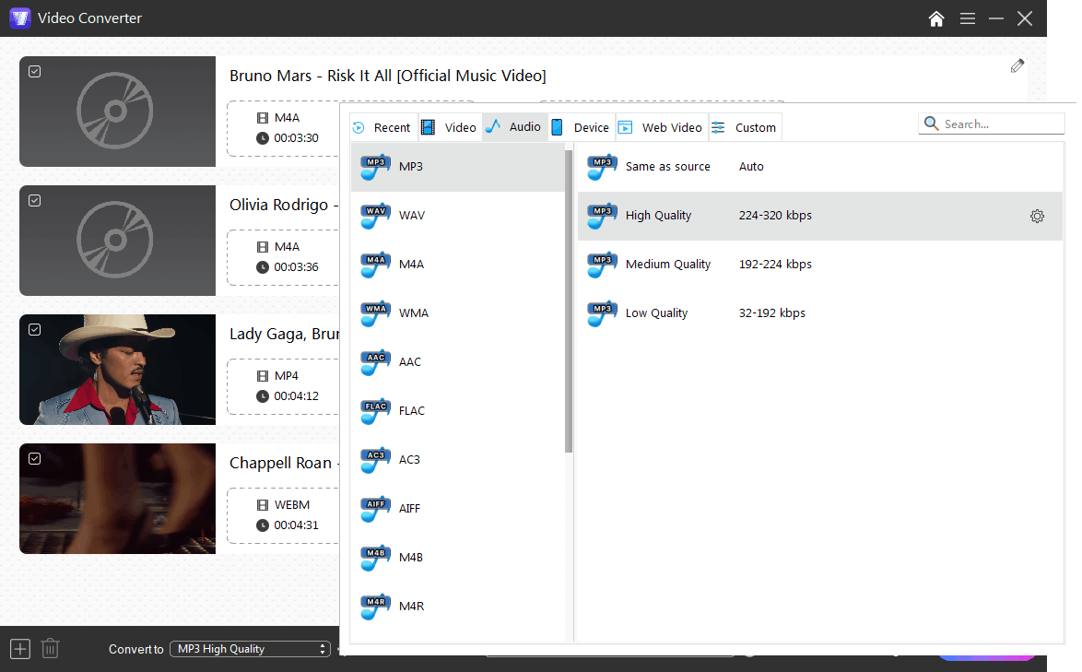This screenshot has height=672, width=1082.
Task: Click the MP3 format icon
Action: point(375,167)
